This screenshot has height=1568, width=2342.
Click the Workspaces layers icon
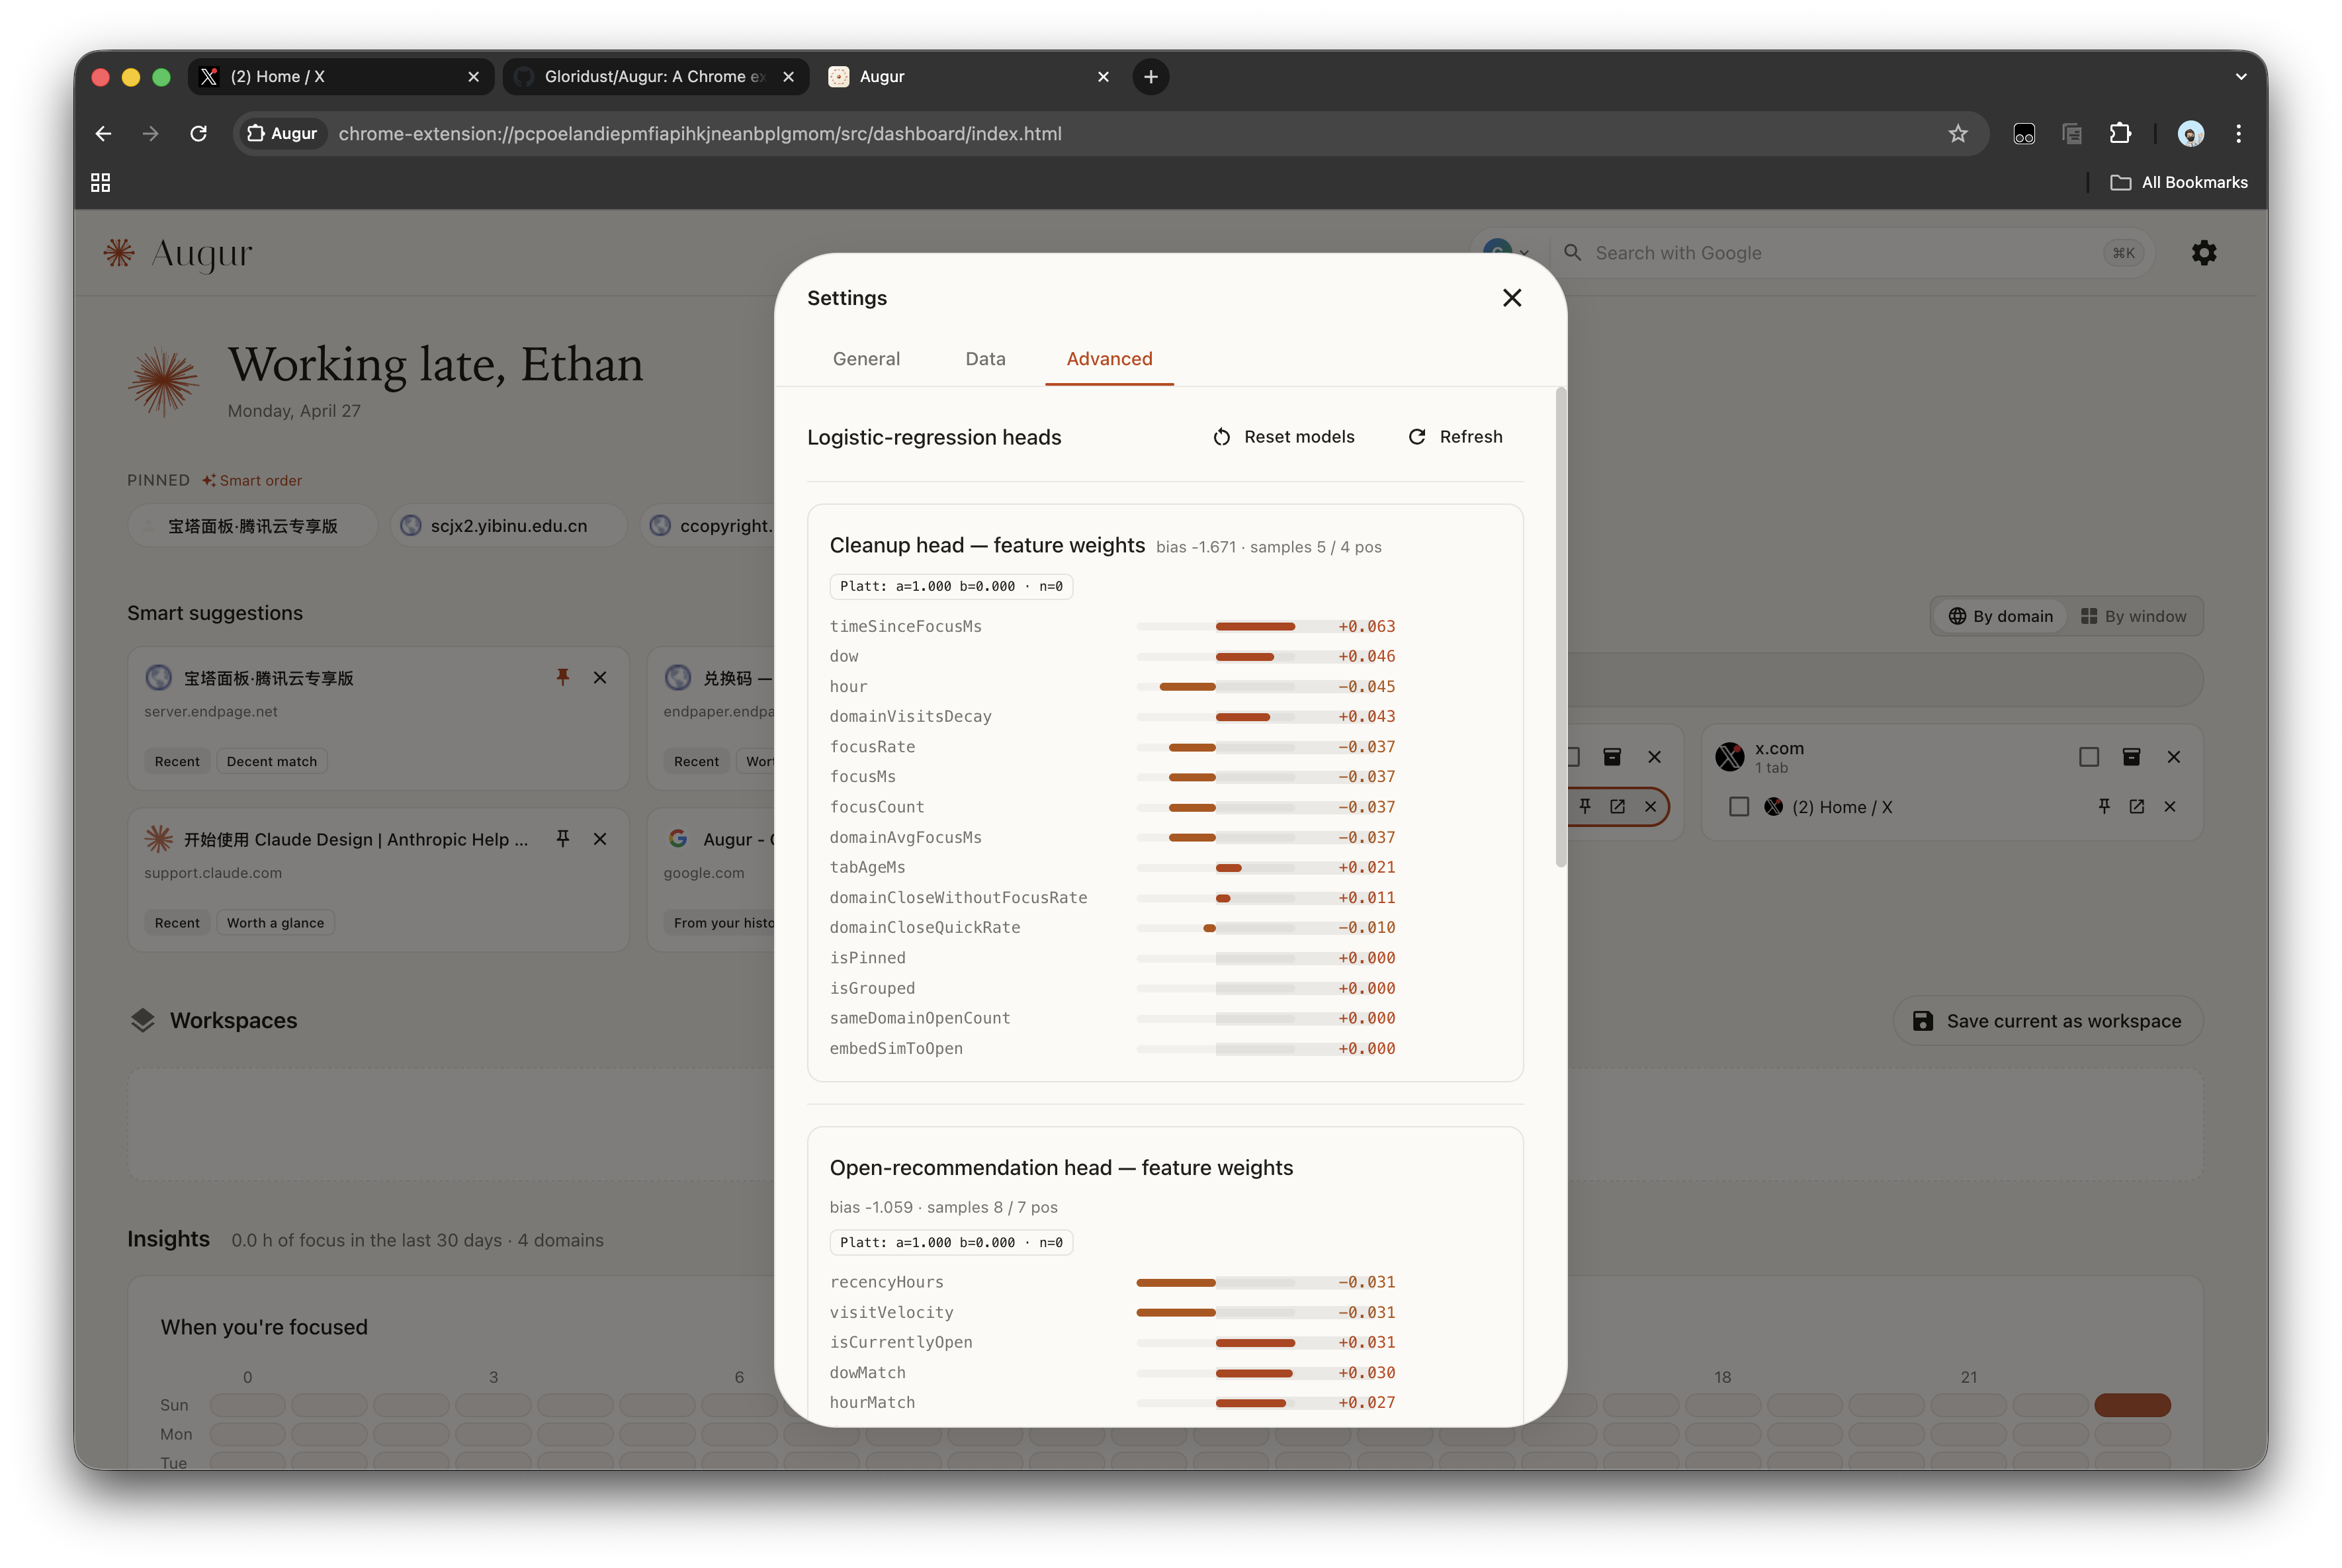click(143, 1020)
